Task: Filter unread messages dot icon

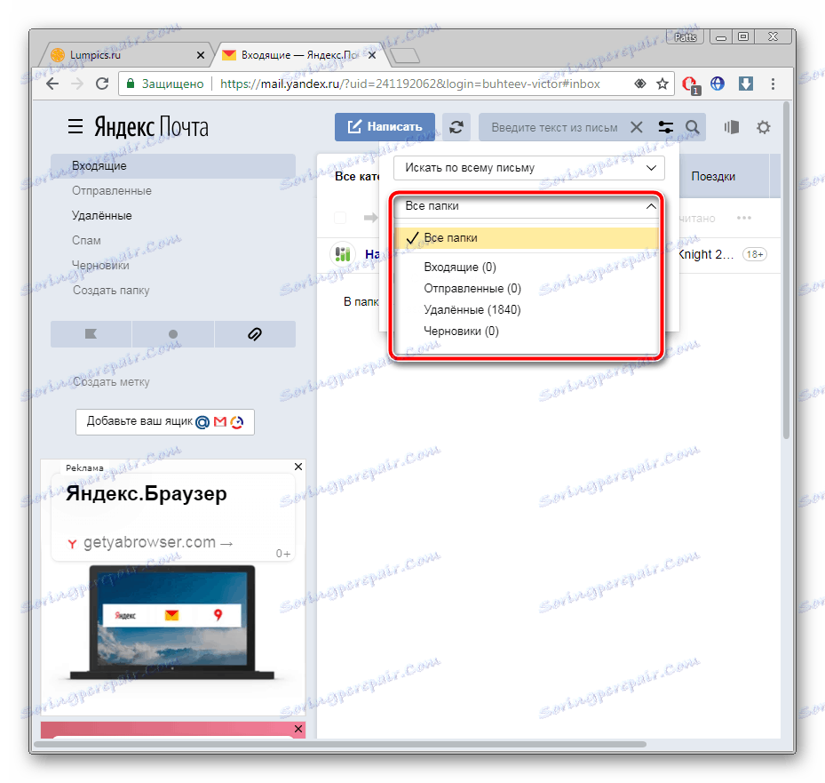Action: click(173, 334)
